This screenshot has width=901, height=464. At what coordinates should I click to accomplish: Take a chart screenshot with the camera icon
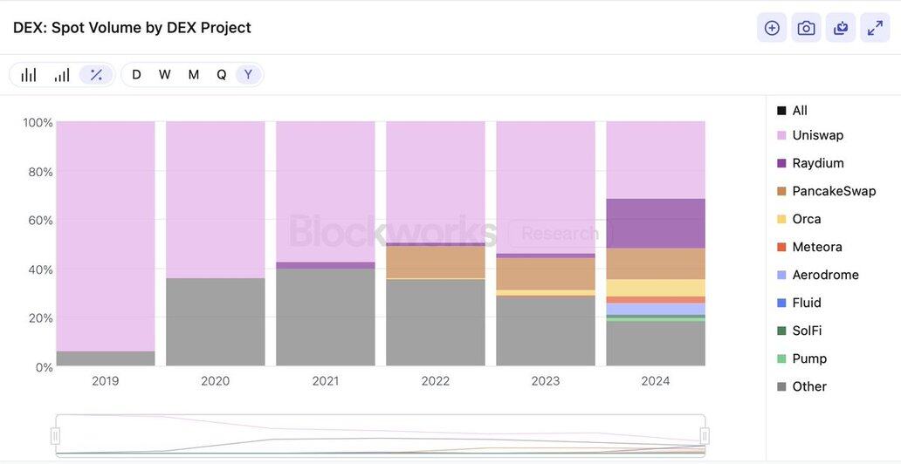pos(806,28)
